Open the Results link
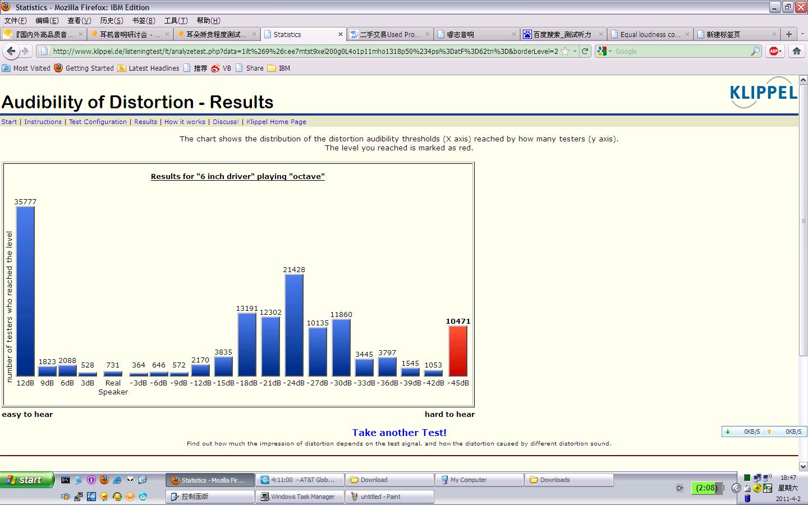The height and width of the screenshot is (505, 808). coord(145,122)
